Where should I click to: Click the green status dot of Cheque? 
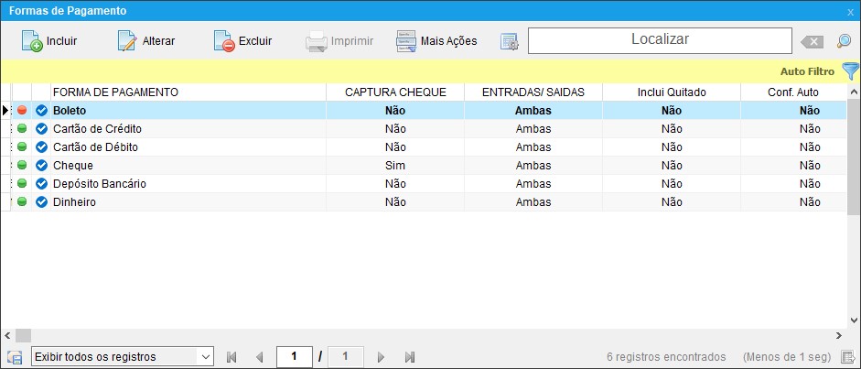coord(22,165)
